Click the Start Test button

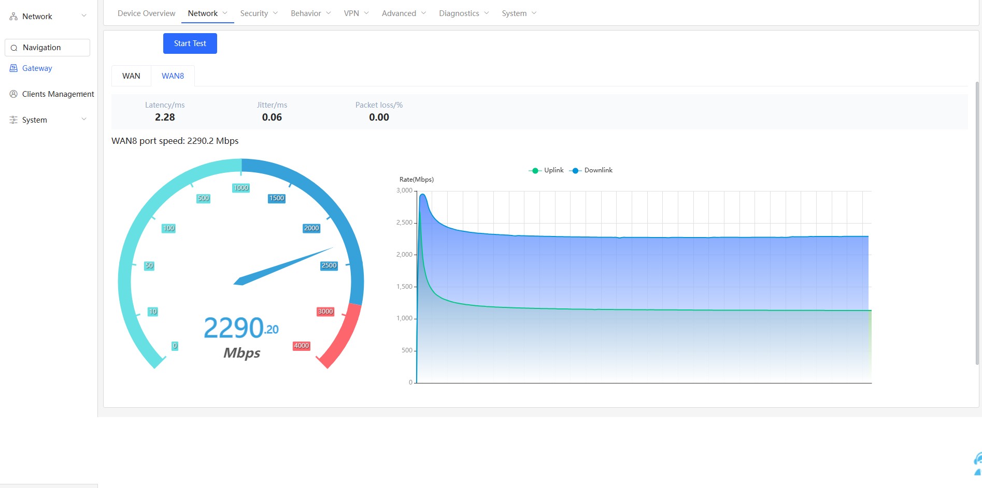[x=190, y=43]
